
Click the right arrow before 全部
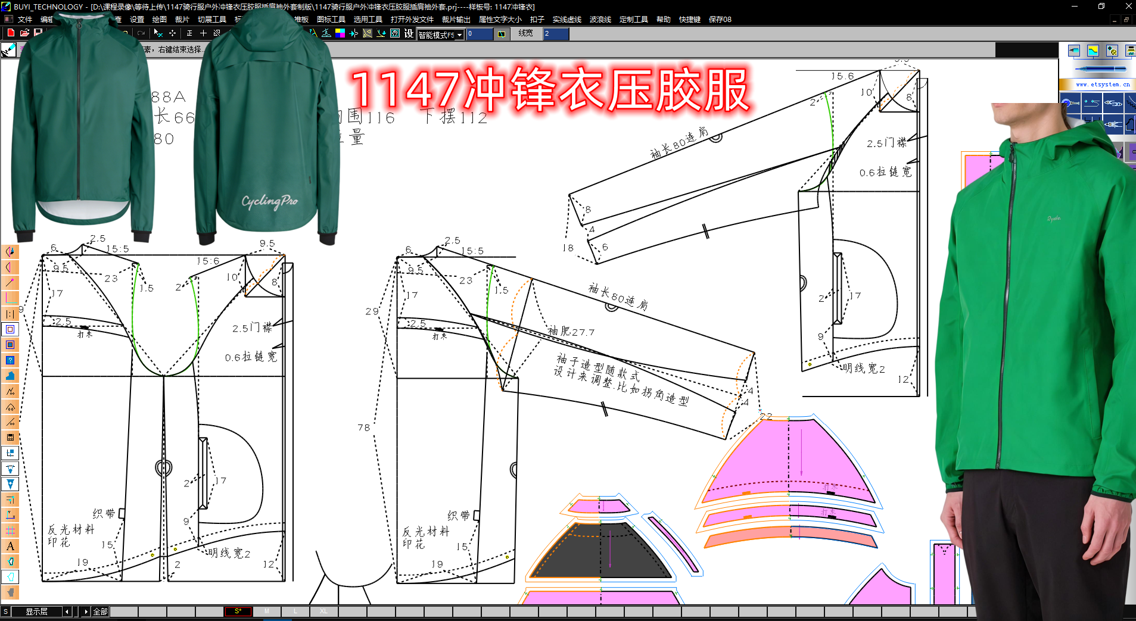pyautogui.click(x=86, y=611)
